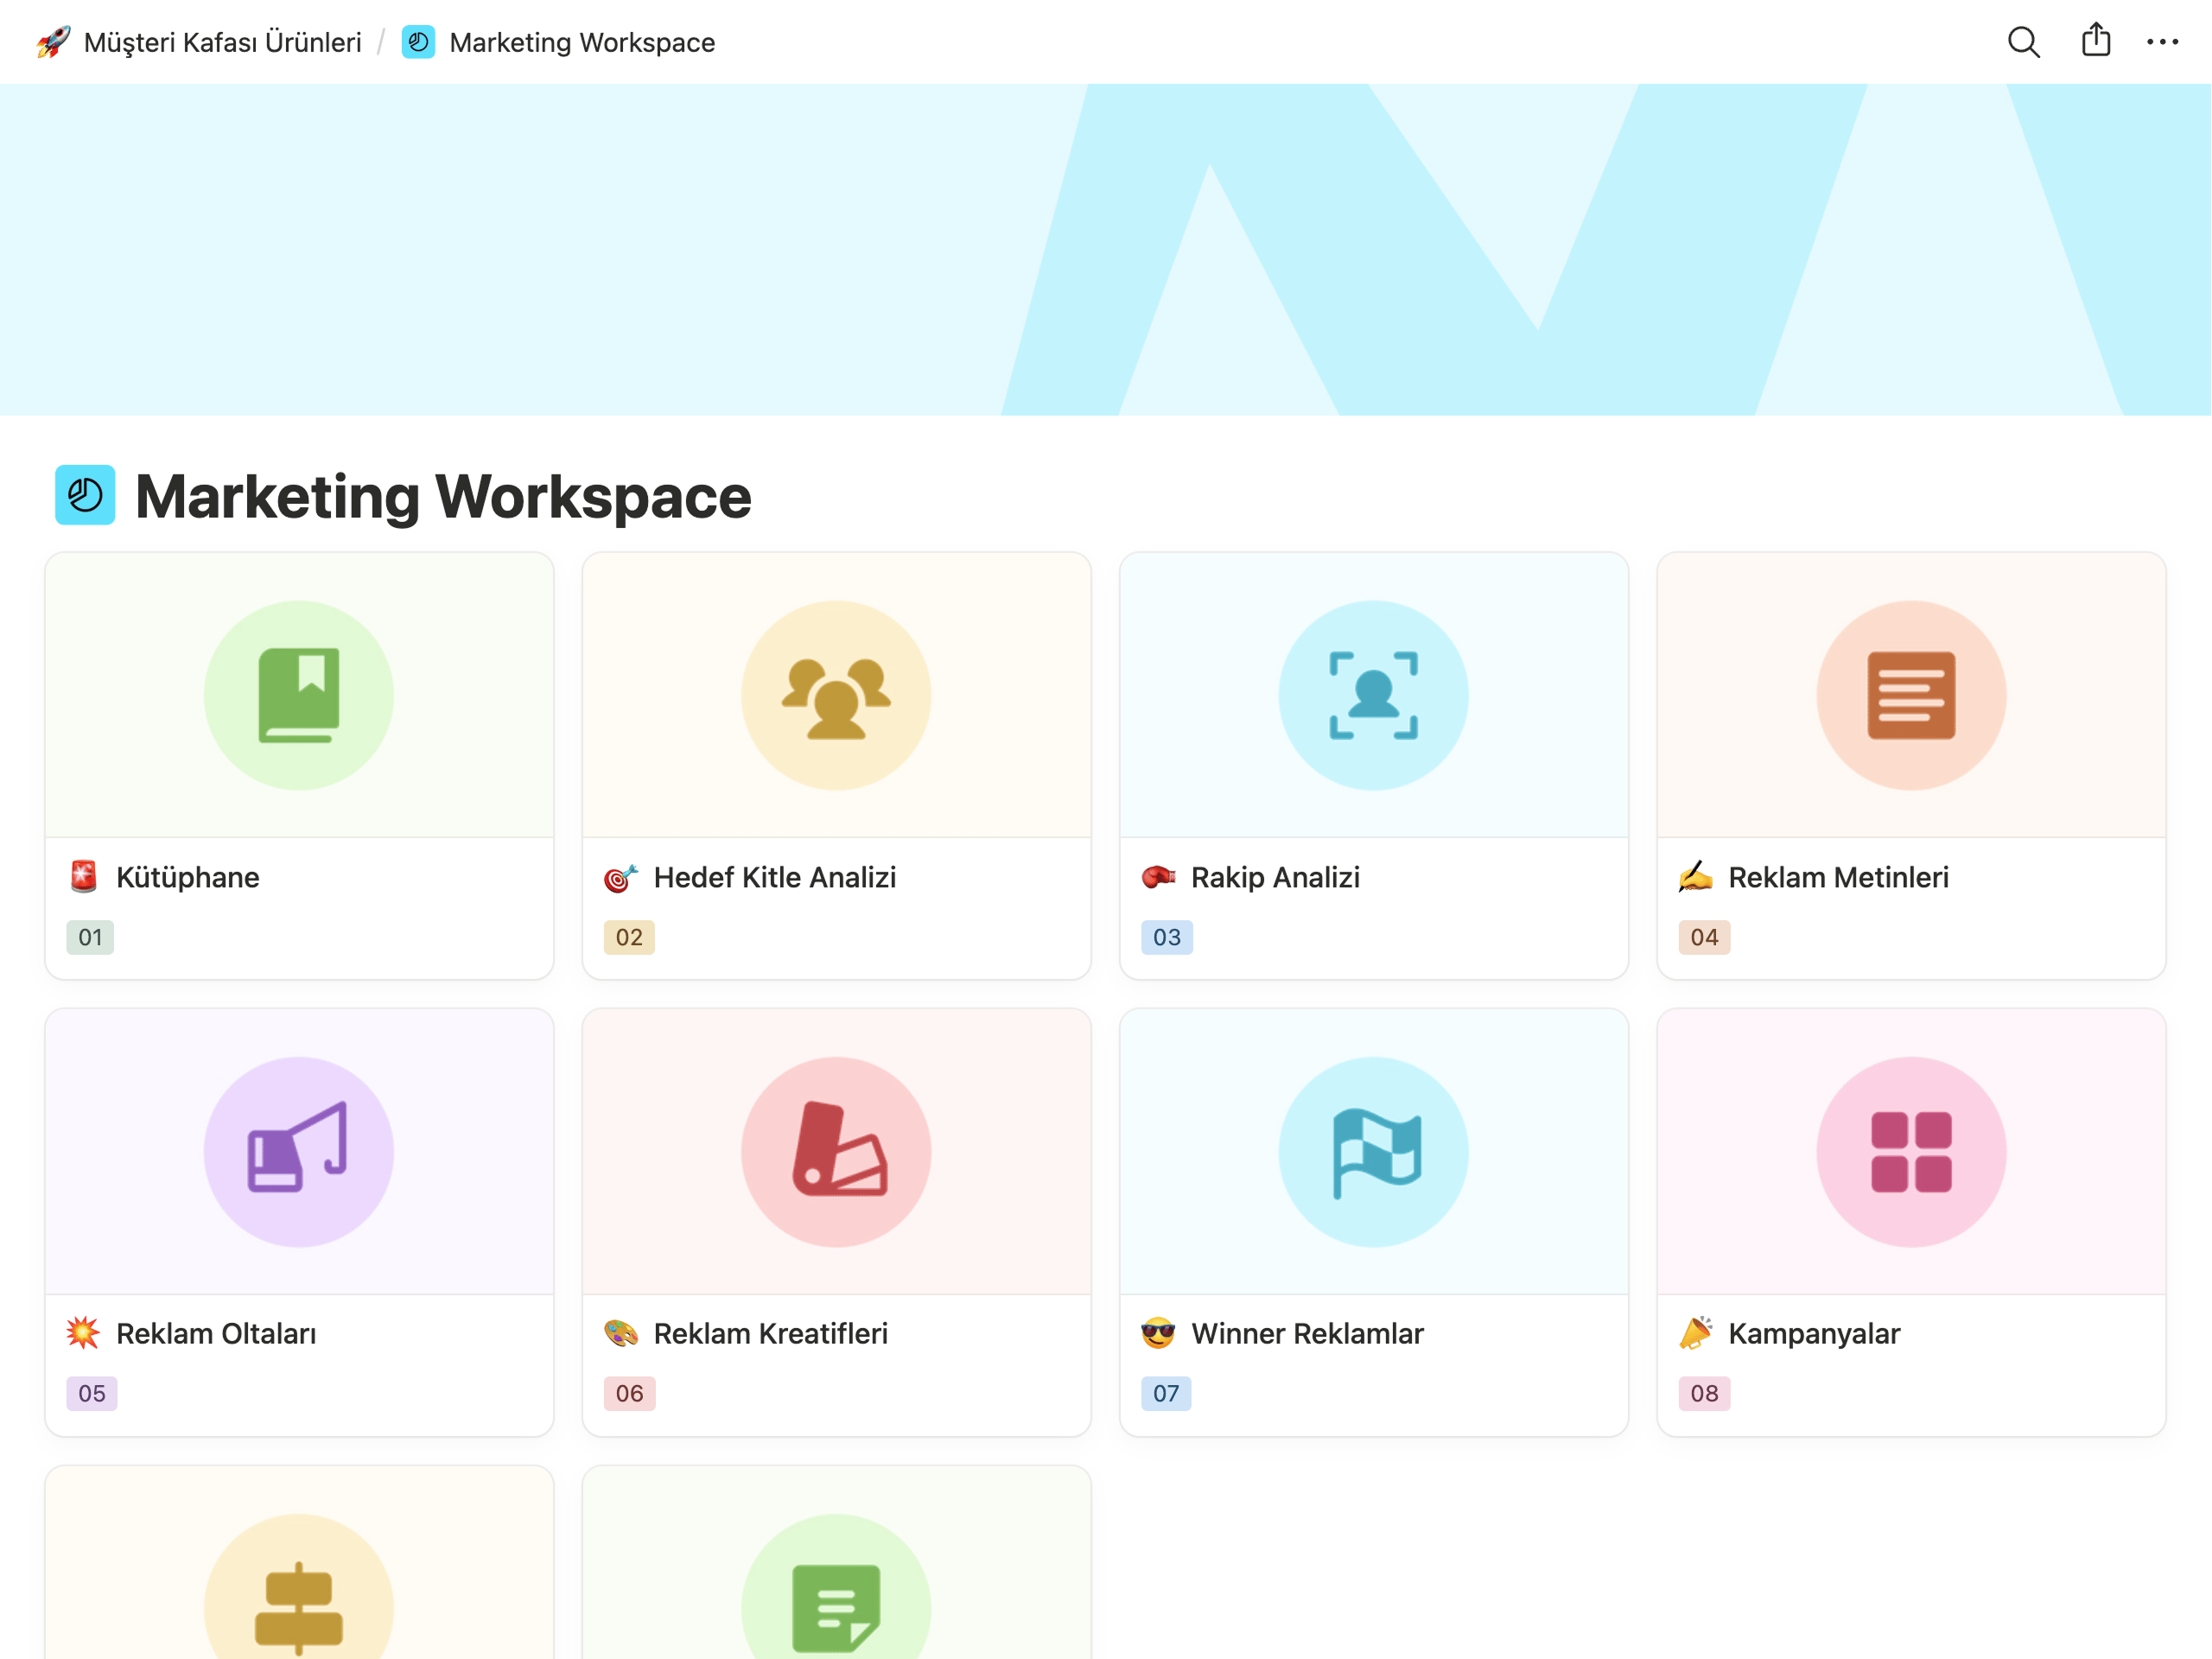Open the three-dot more options menu
This screenshot has width=2212, height=1659.
tap(2162, 42)
